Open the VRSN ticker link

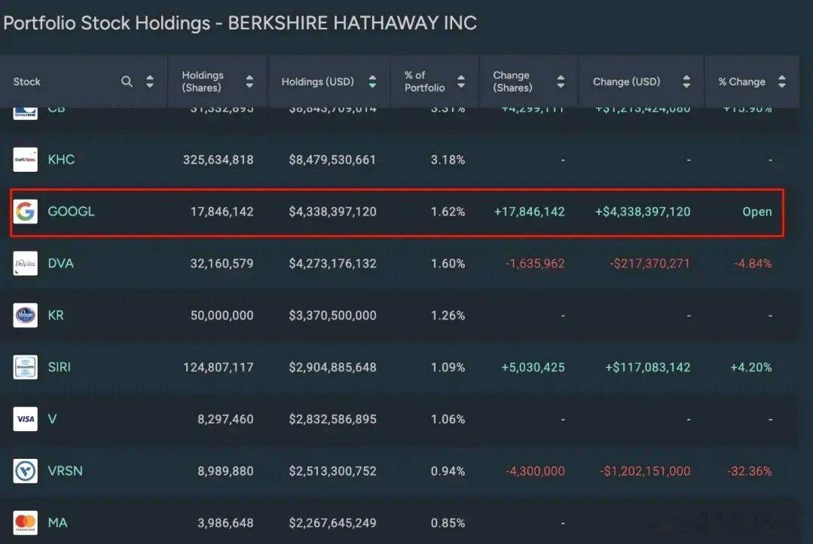[x=66, y=471]
